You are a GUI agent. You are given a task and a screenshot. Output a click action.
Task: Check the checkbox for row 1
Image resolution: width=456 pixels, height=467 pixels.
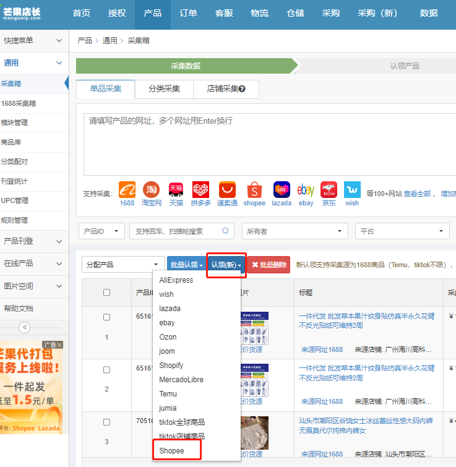coord(106,317)
